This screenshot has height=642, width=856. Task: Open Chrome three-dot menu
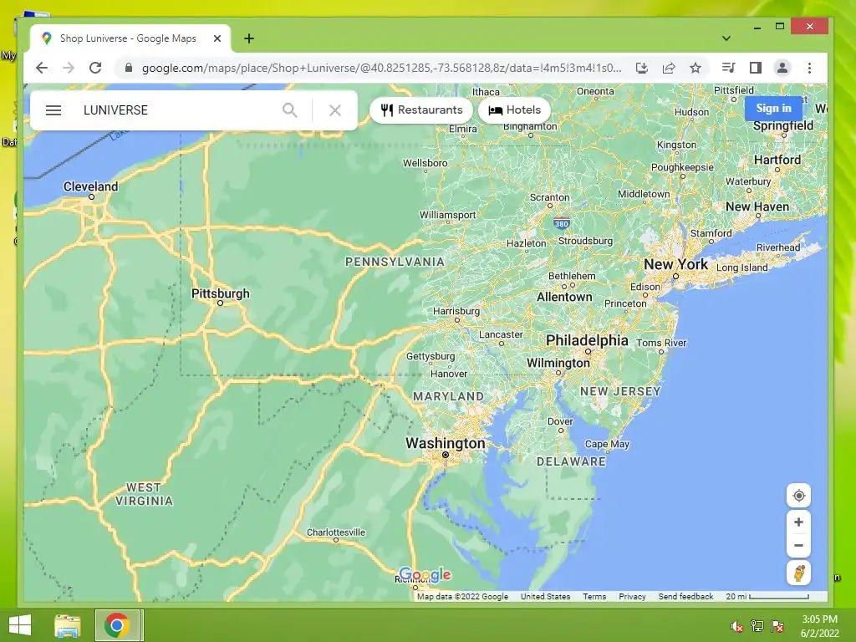[x=809, y=68]
